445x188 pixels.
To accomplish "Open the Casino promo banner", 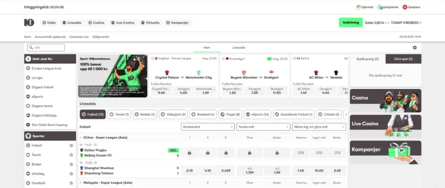I will pos(385,101).
